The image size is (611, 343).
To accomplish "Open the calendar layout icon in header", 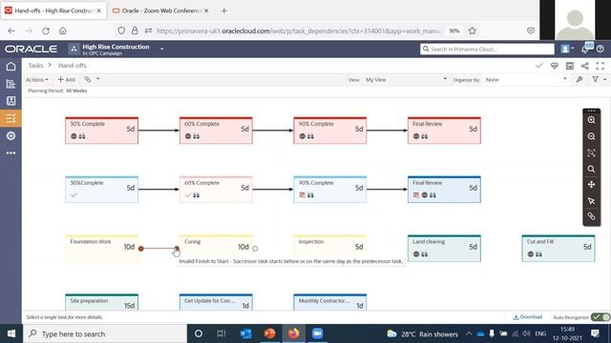I will tap(570, 66).
